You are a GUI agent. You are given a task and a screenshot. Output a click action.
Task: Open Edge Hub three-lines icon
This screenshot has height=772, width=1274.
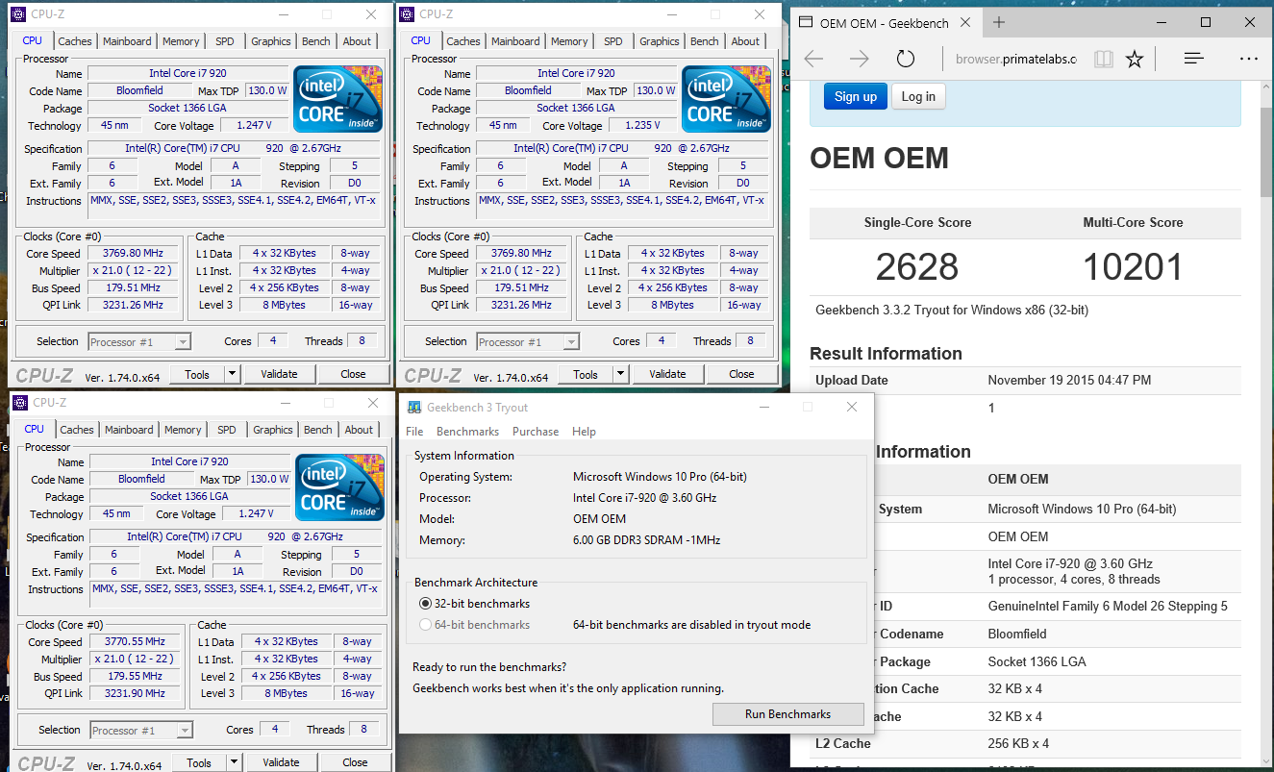[x=1194, y=59]
